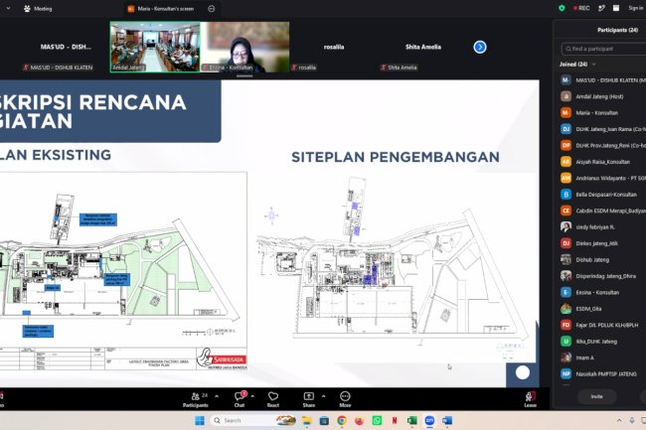Expand the Share options caret
Screen dimensions: 646x430
point(323,396)
